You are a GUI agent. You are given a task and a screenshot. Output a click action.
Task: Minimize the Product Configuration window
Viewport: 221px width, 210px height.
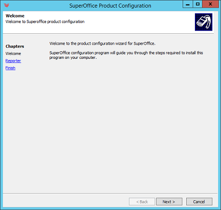[x=188, y=4]
